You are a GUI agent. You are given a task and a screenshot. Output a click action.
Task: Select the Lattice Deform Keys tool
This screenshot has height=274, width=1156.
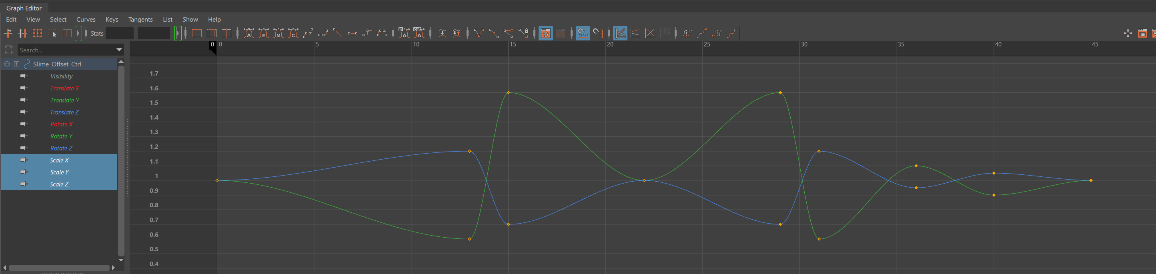(38, 33)
